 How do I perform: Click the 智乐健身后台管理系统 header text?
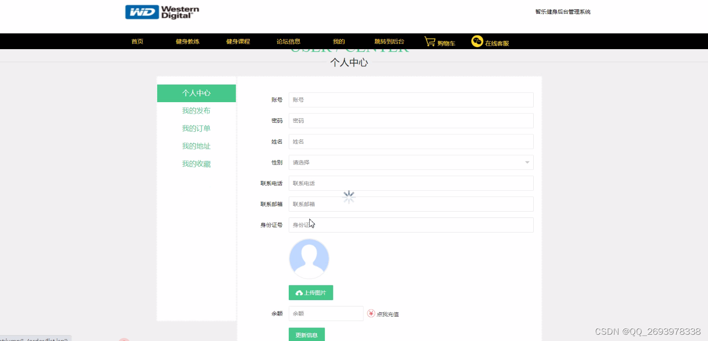[x=563, y=12]
